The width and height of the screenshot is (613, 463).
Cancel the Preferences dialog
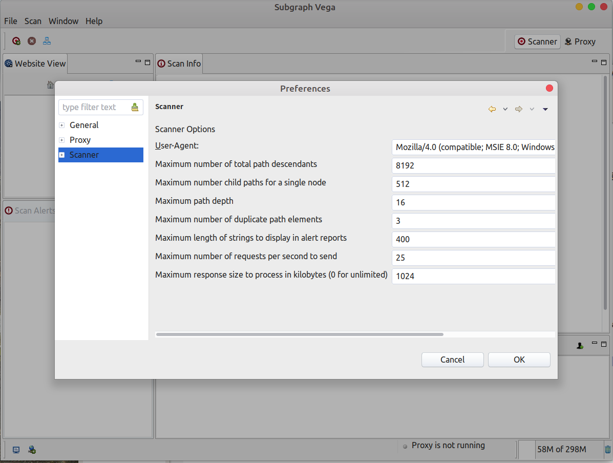pyautogui.click(x=452, y=360)
